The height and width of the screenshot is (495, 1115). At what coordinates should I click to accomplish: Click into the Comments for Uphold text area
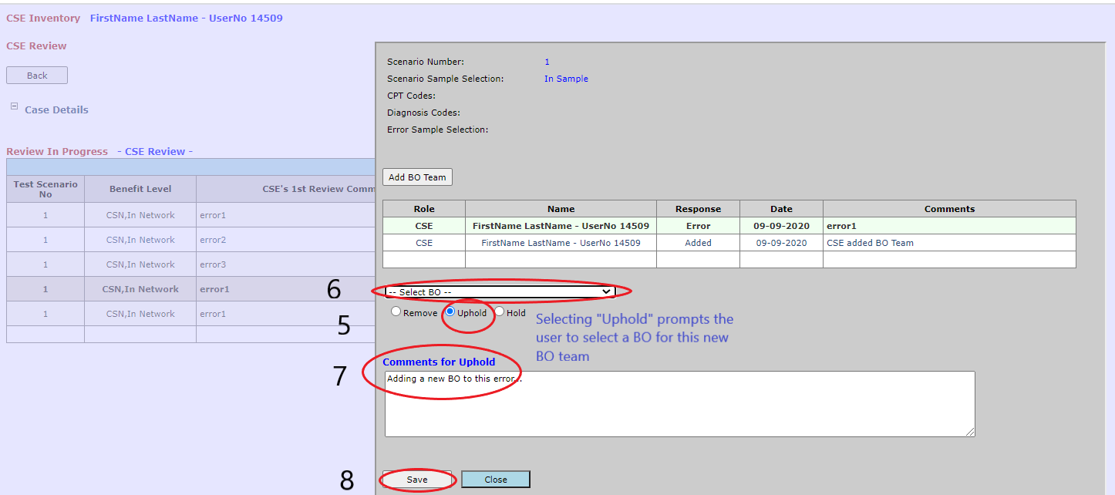(x=679, y=404)
